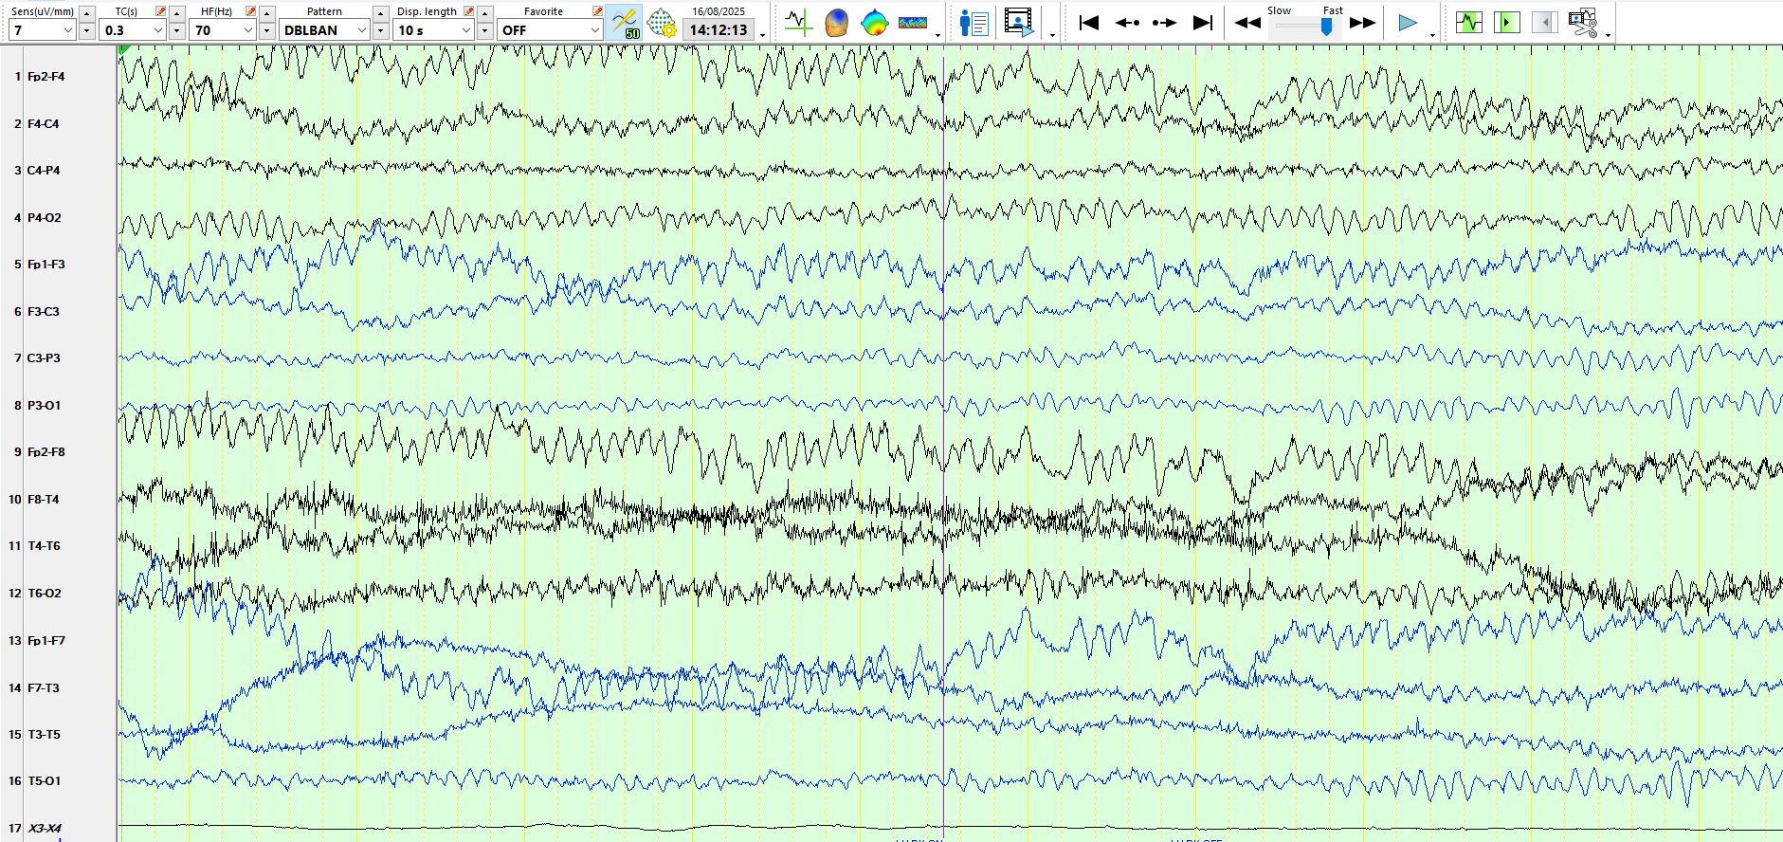Select the F4-C4 channel label

(43, 124)
